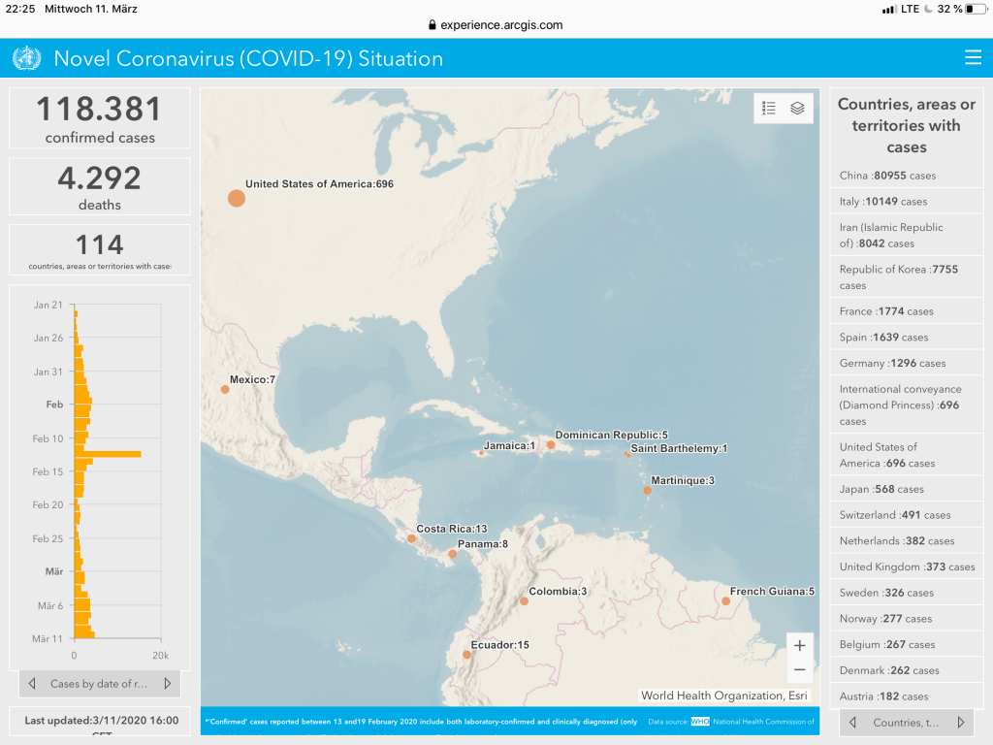Image resolution: width=993 pixels, height=745 pixels.
Task: Go to previous chart with left arrow
Action: point(33,684)
